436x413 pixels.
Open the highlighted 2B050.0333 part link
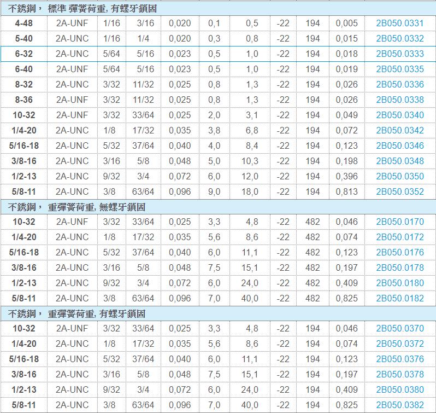click(399, 54)
